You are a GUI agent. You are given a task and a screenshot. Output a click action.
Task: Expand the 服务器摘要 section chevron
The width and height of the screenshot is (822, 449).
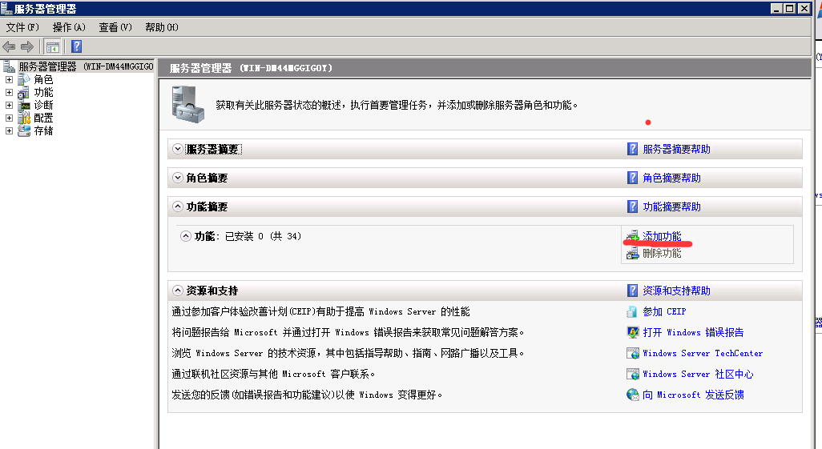pyautogui.click(x=178, y=150)
